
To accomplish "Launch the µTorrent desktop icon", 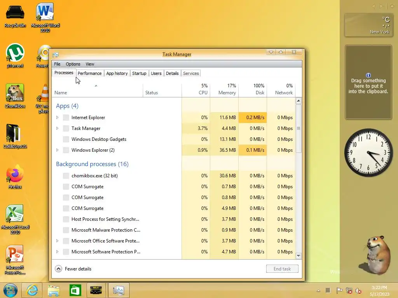I will (x=15, y=56).
